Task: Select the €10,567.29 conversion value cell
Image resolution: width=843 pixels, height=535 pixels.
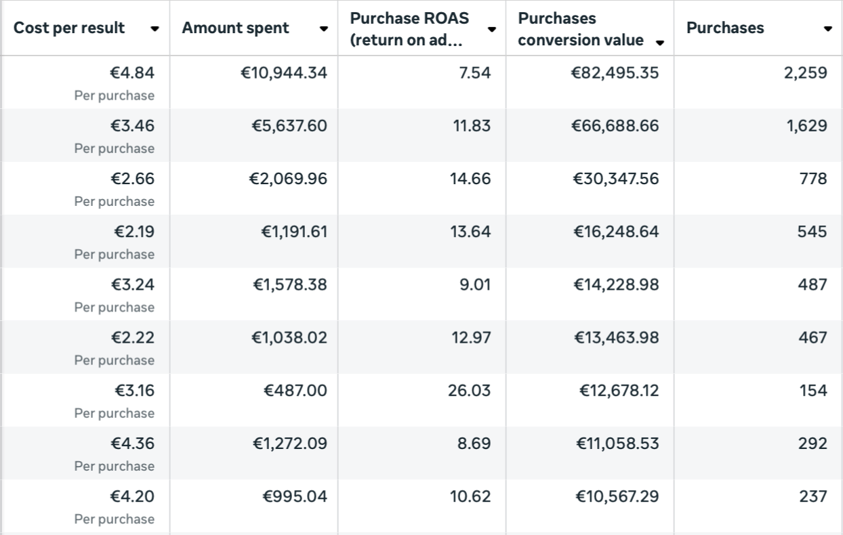Action: click(617, 496)
